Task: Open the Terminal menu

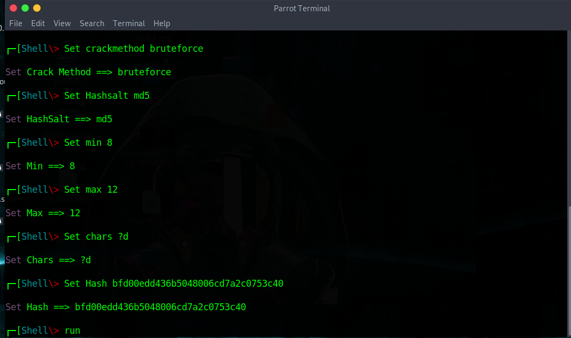Action: coord(129,23)
